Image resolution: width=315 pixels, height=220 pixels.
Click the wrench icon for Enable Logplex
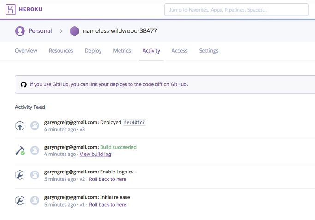[20, 175]
